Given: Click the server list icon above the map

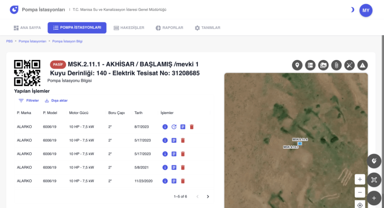Looking at the screenshot, I should click(x=310, y=65).
